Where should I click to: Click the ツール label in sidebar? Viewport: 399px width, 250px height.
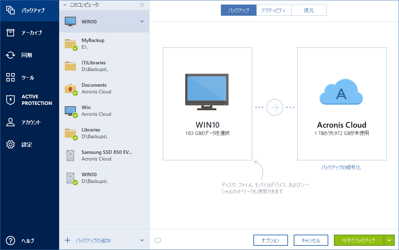pyautogui.click(x=28, y=77)
